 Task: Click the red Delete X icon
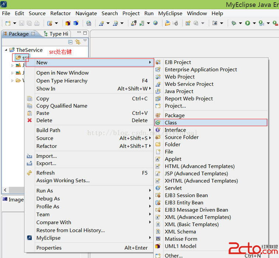pos(29,120)
